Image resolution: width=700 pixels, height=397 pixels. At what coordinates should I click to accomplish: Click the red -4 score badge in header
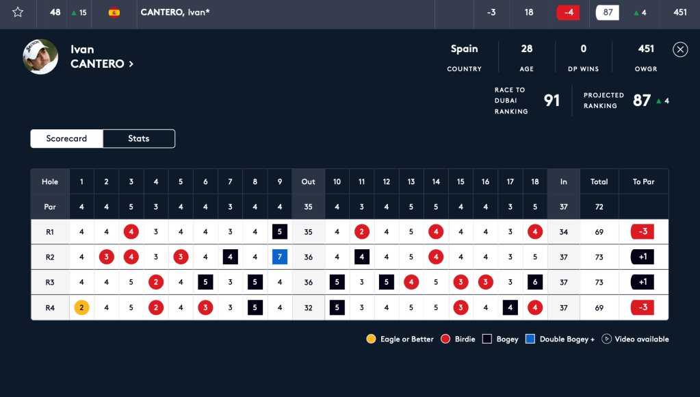point(568,12)
